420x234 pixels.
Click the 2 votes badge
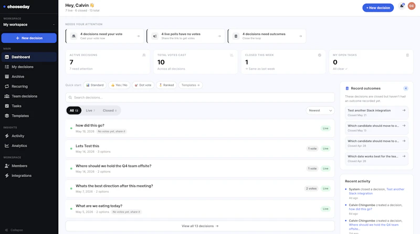(x=311, y=188)
